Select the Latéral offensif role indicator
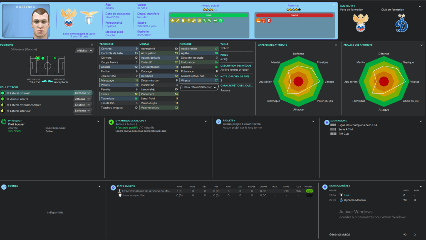 click(3, 93)
